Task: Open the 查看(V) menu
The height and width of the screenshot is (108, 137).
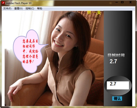Action: 18,8
